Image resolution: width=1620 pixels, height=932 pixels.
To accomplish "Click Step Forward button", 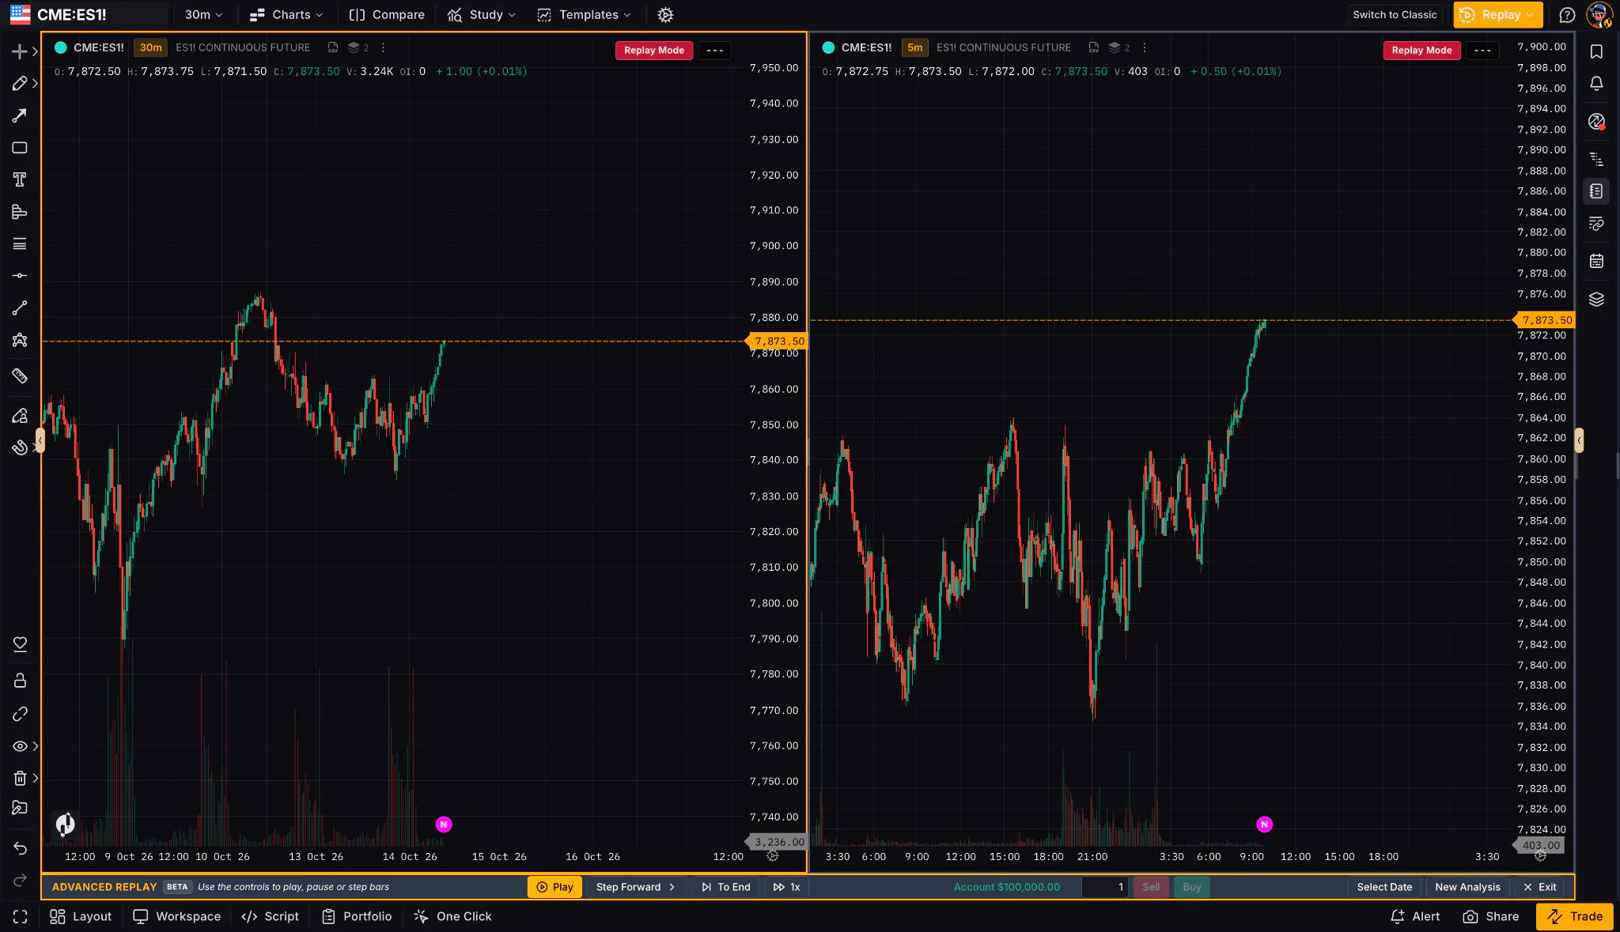I will [x=635, y=887].
